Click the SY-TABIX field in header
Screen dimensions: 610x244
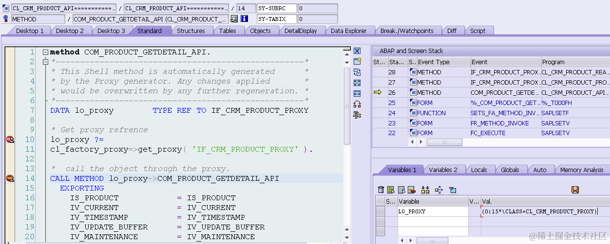(x=277, y=19)
